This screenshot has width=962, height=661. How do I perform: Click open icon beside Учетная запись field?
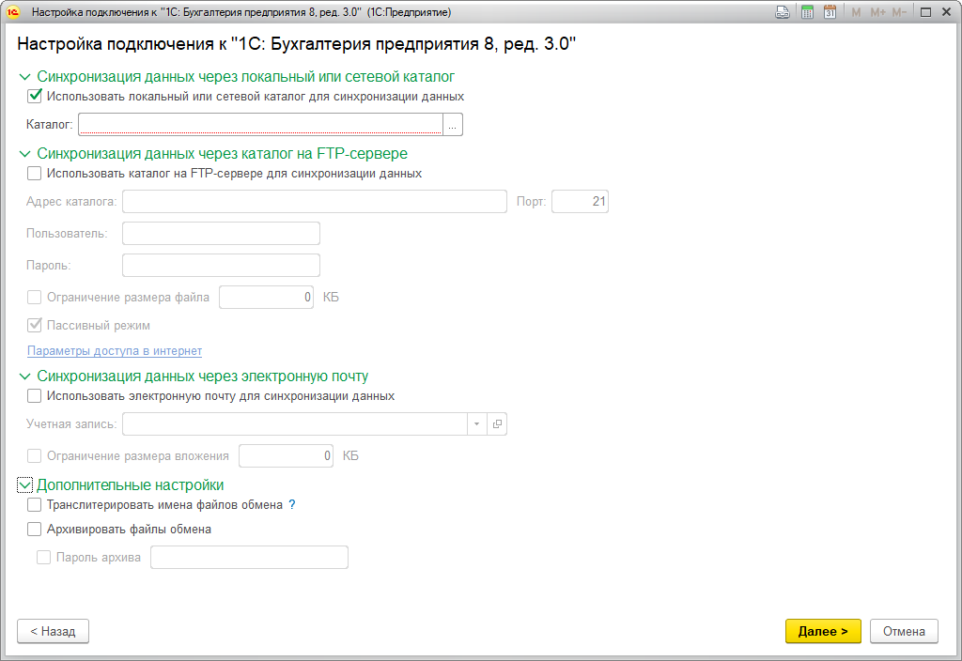pos(497,424)
